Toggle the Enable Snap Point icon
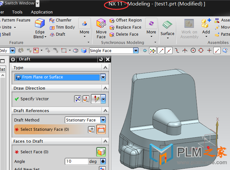The height and width of the screenshot is (170, 230). point(153,51)
